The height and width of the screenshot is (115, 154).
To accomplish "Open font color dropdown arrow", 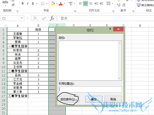I will (64, 4).
